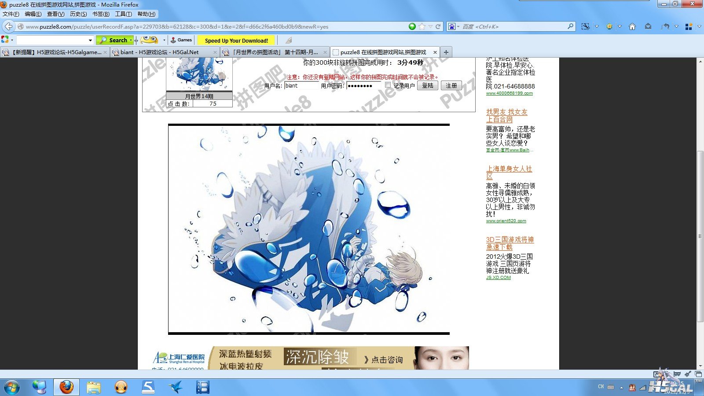The height and width of the screenshot is (396, 704).
Task: Click the screenshot scissors toolbar icon
Action: click(x=585, y=26)
